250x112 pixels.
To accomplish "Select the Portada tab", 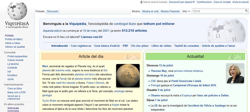I will 40,11.
